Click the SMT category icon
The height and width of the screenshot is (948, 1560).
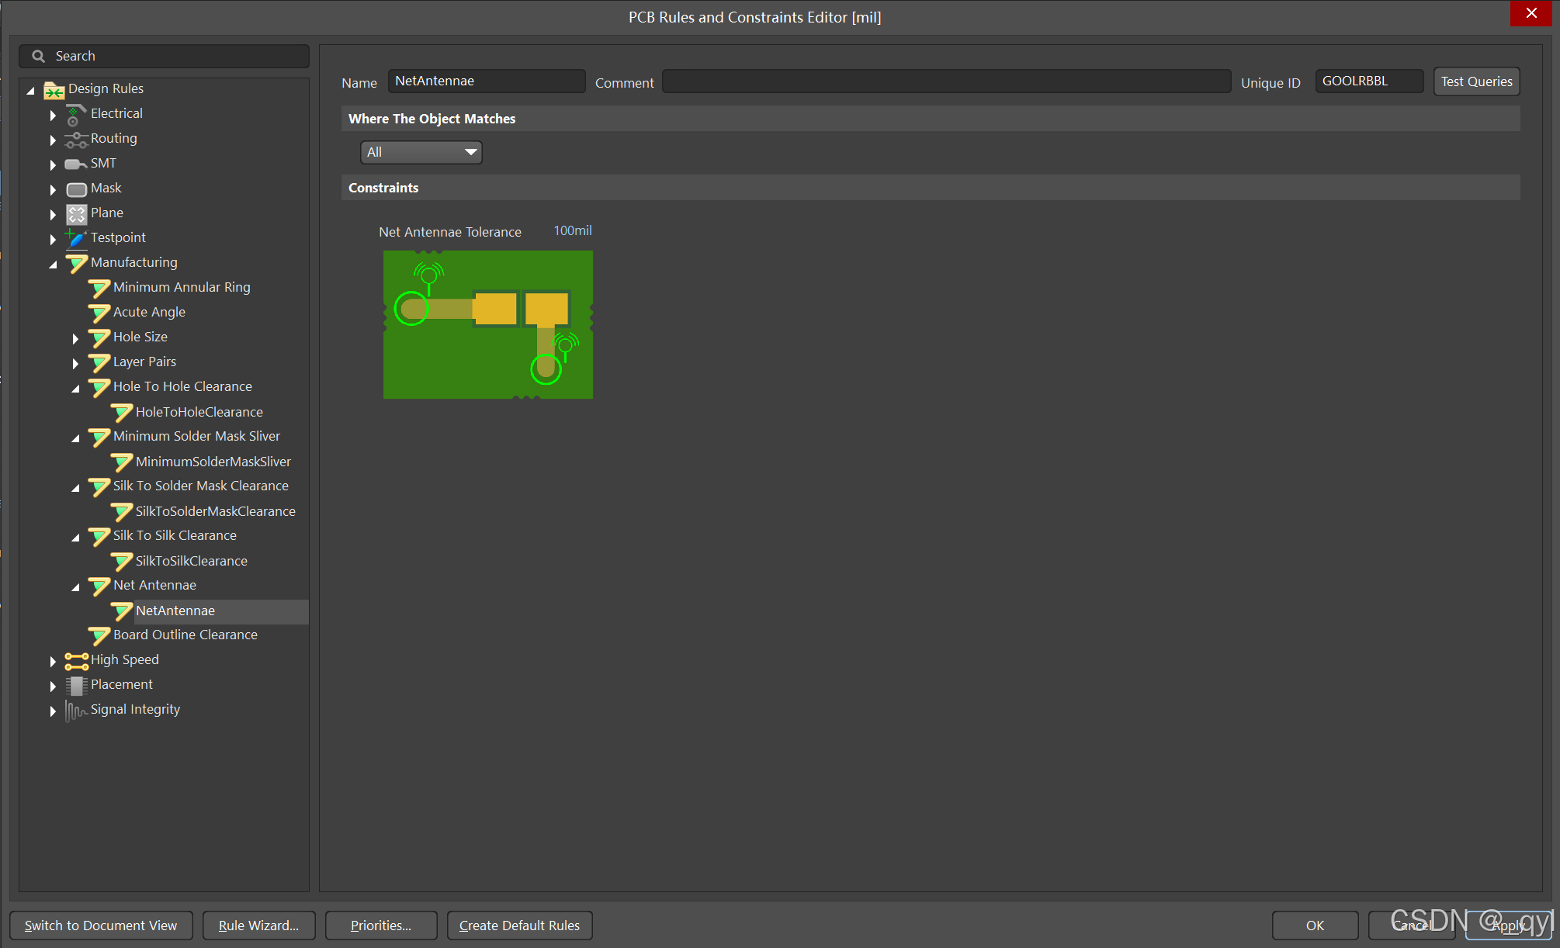(x=75, y=164)
